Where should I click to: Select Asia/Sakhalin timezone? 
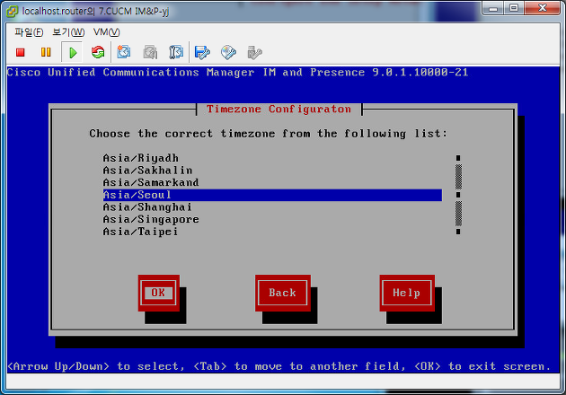272,171
